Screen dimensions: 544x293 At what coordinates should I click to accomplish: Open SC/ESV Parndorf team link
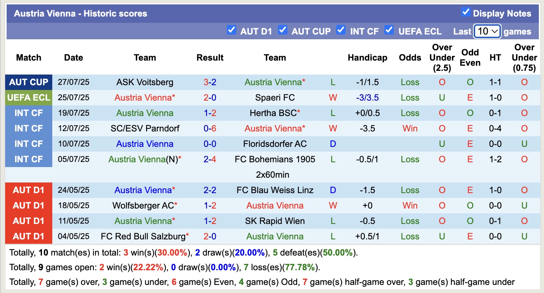tap(145, 129)
